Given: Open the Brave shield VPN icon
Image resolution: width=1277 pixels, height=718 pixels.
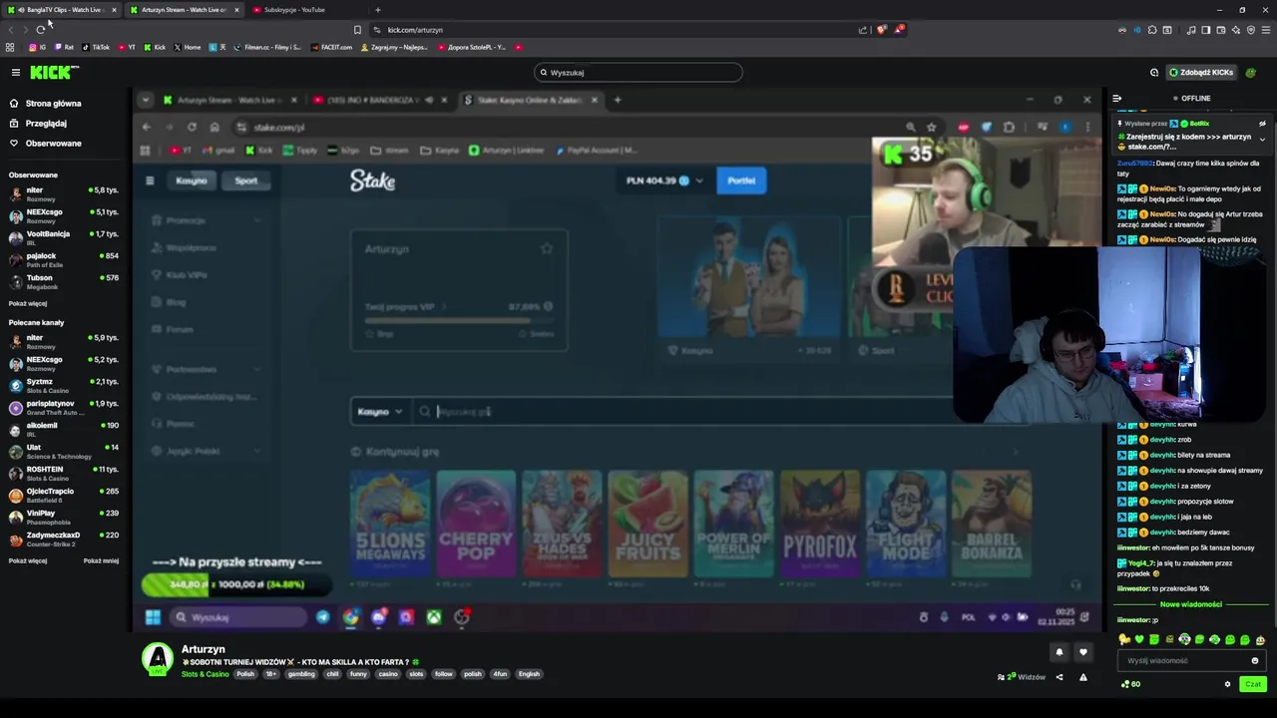Looking at the screenshot, I should pyautogui.click(x=1251, y=30).
